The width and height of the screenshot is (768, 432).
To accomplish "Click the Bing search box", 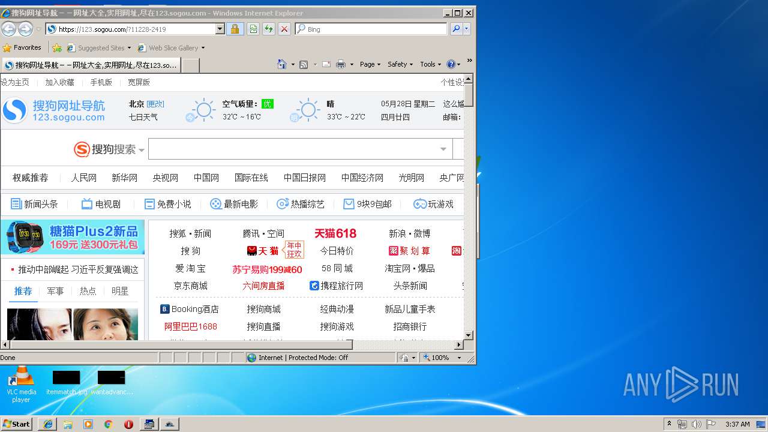I will coord(371,29).
